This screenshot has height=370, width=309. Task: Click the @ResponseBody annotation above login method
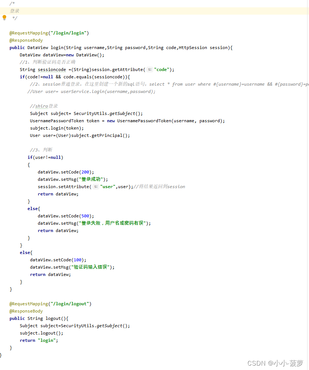26,40
